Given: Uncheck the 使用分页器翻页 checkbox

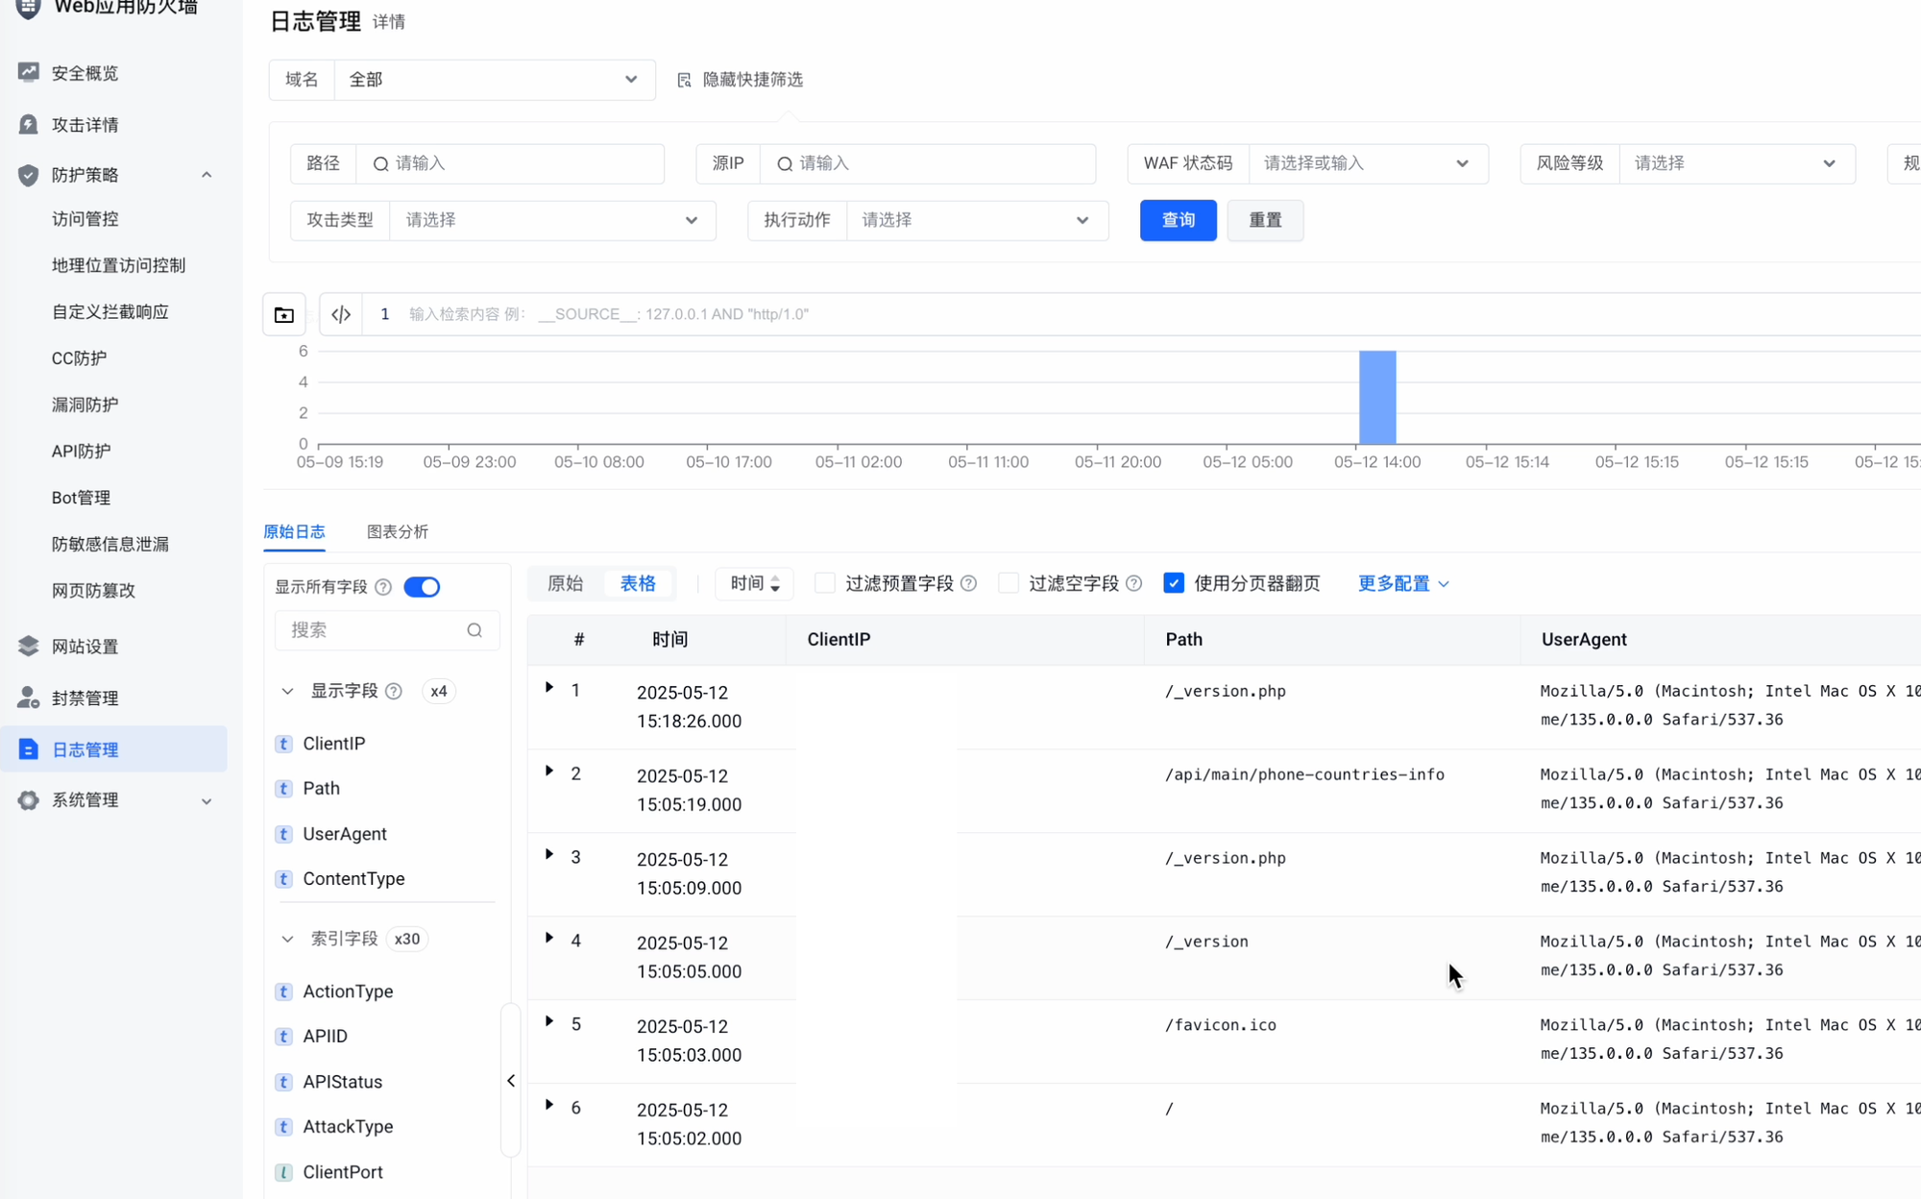Looking at the screenshot, I should [1174, 583].
